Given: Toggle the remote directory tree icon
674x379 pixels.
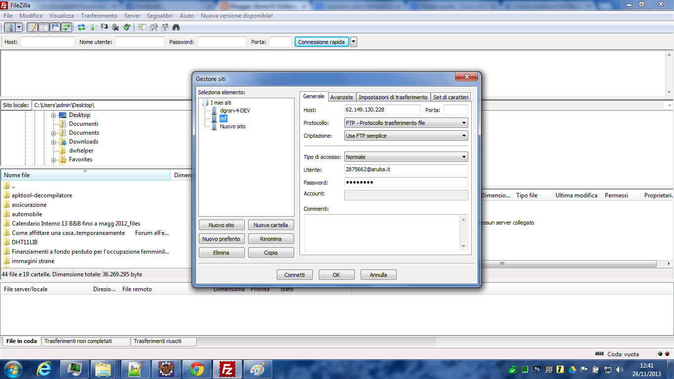Looking at the screenshot, I should coord(55,27).
